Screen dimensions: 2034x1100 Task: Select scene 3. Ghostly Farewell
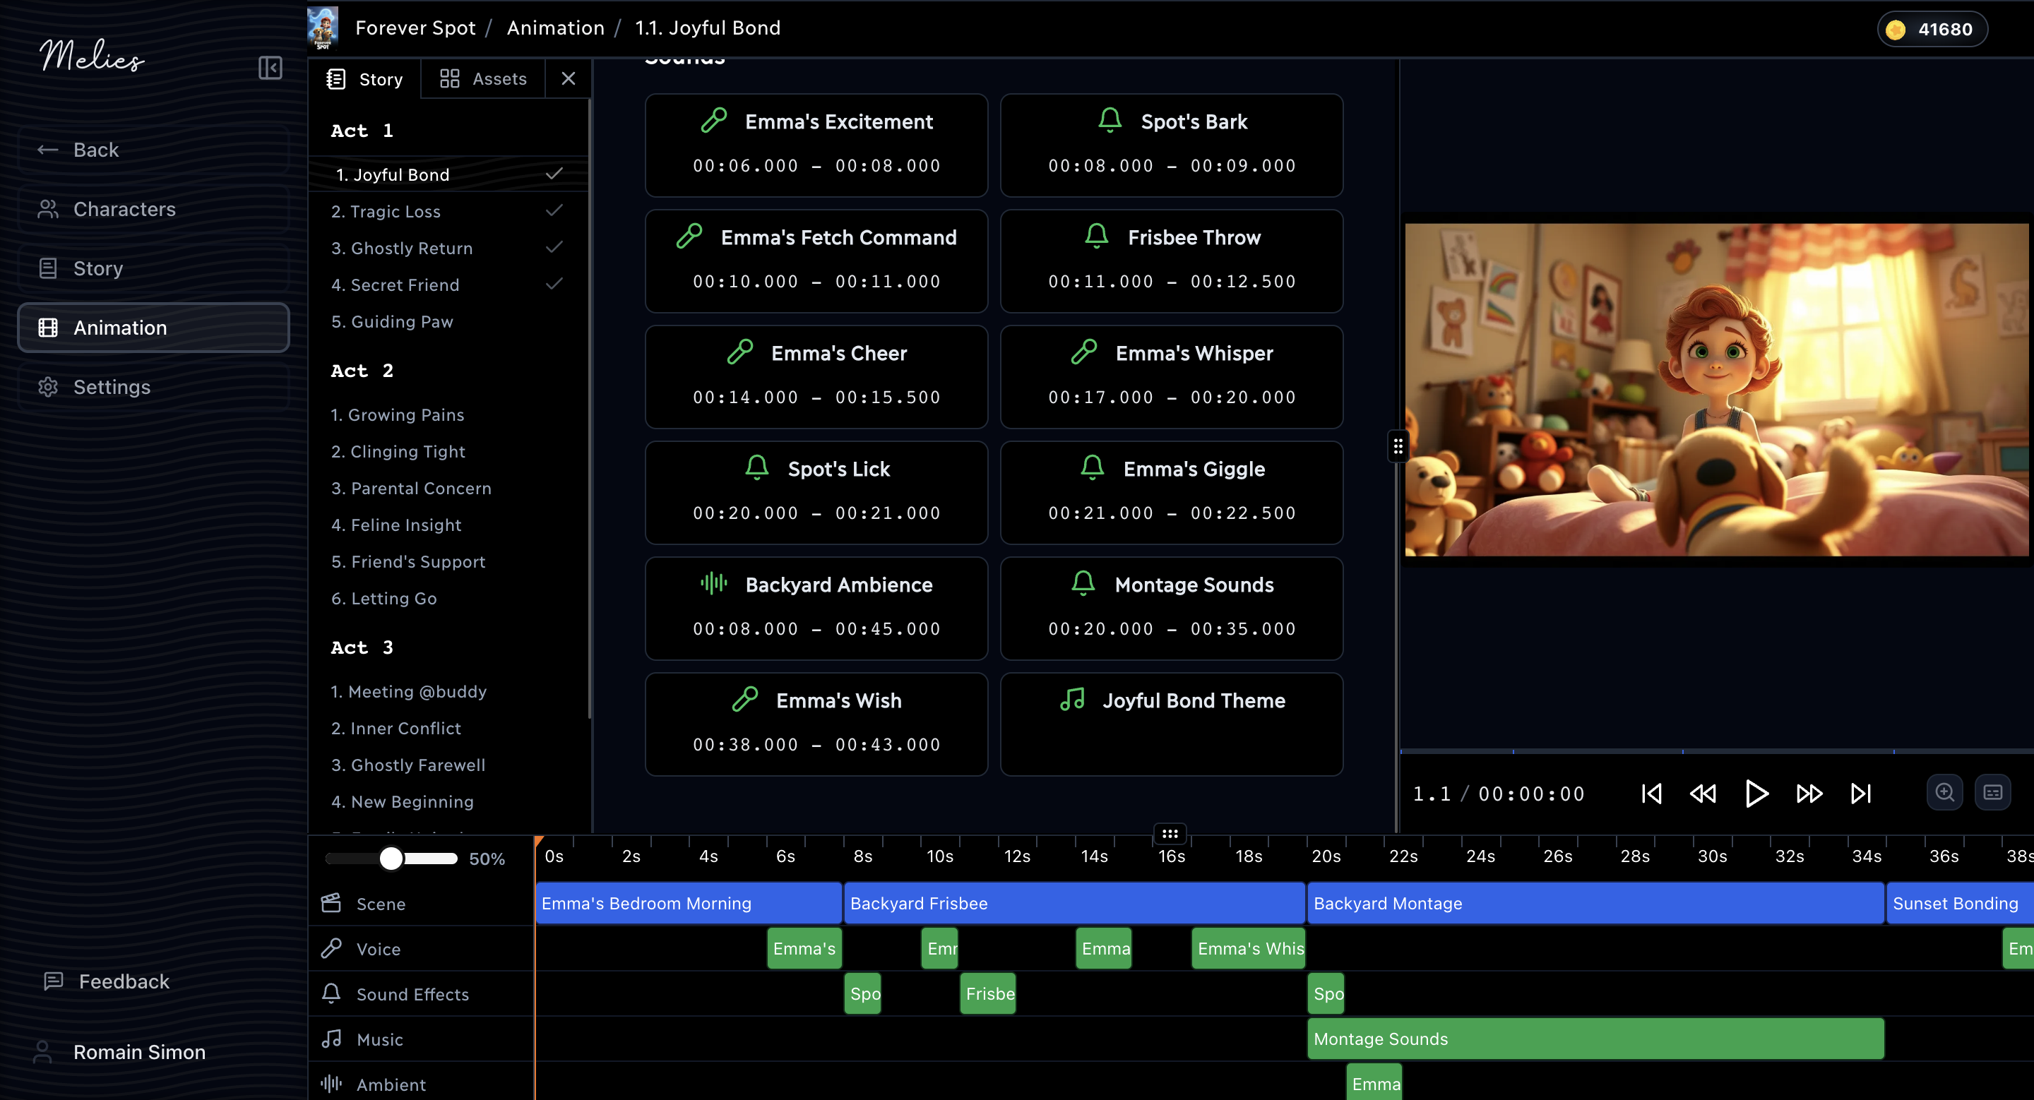(448, 765)
